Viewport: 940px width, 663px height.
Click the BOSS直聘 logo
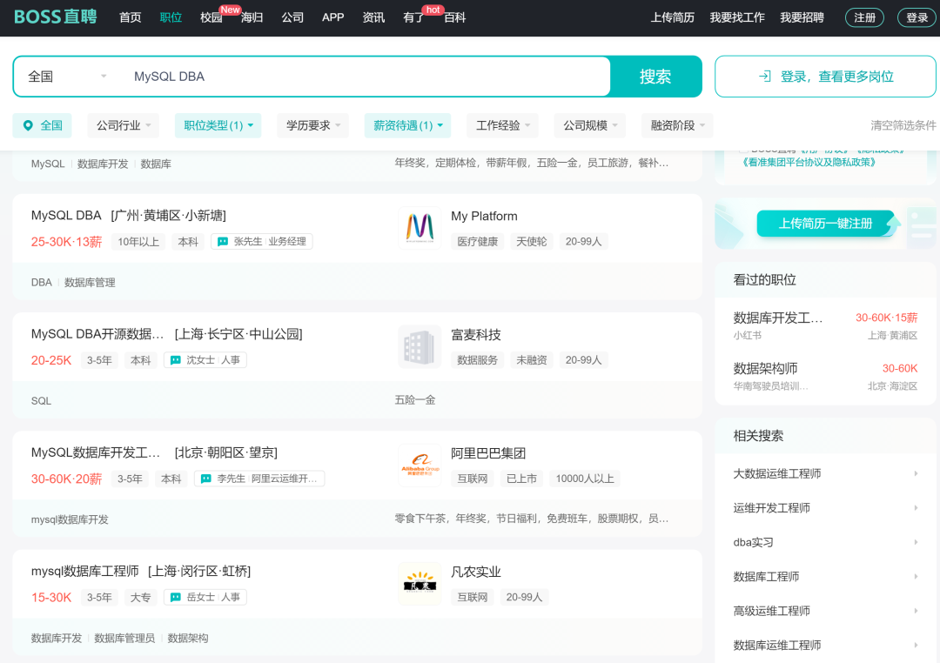coord(55,17)
